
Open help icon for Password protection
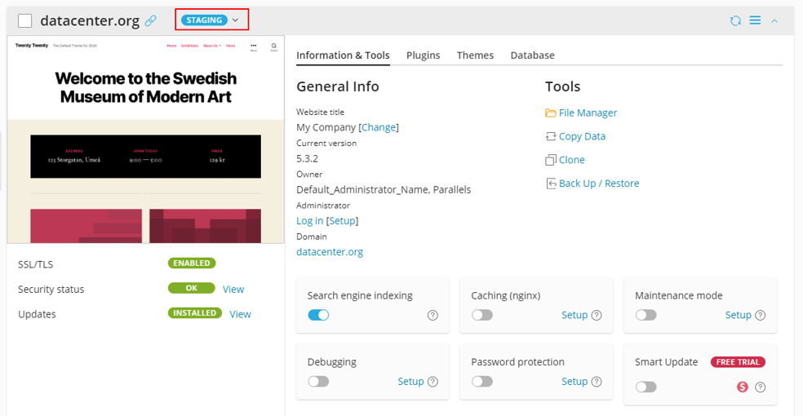pyautogui.click(x=597, y=382)
